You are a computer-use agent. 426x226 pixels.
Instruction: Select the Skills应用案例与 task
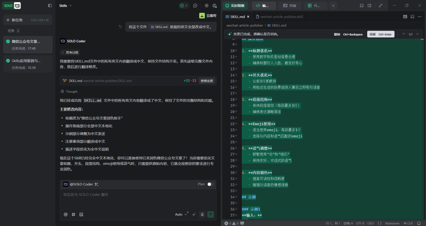28,64
